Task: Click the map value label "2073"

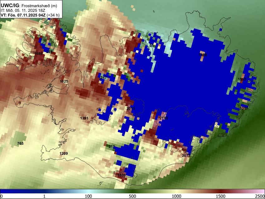Action: tap(186, 155)
